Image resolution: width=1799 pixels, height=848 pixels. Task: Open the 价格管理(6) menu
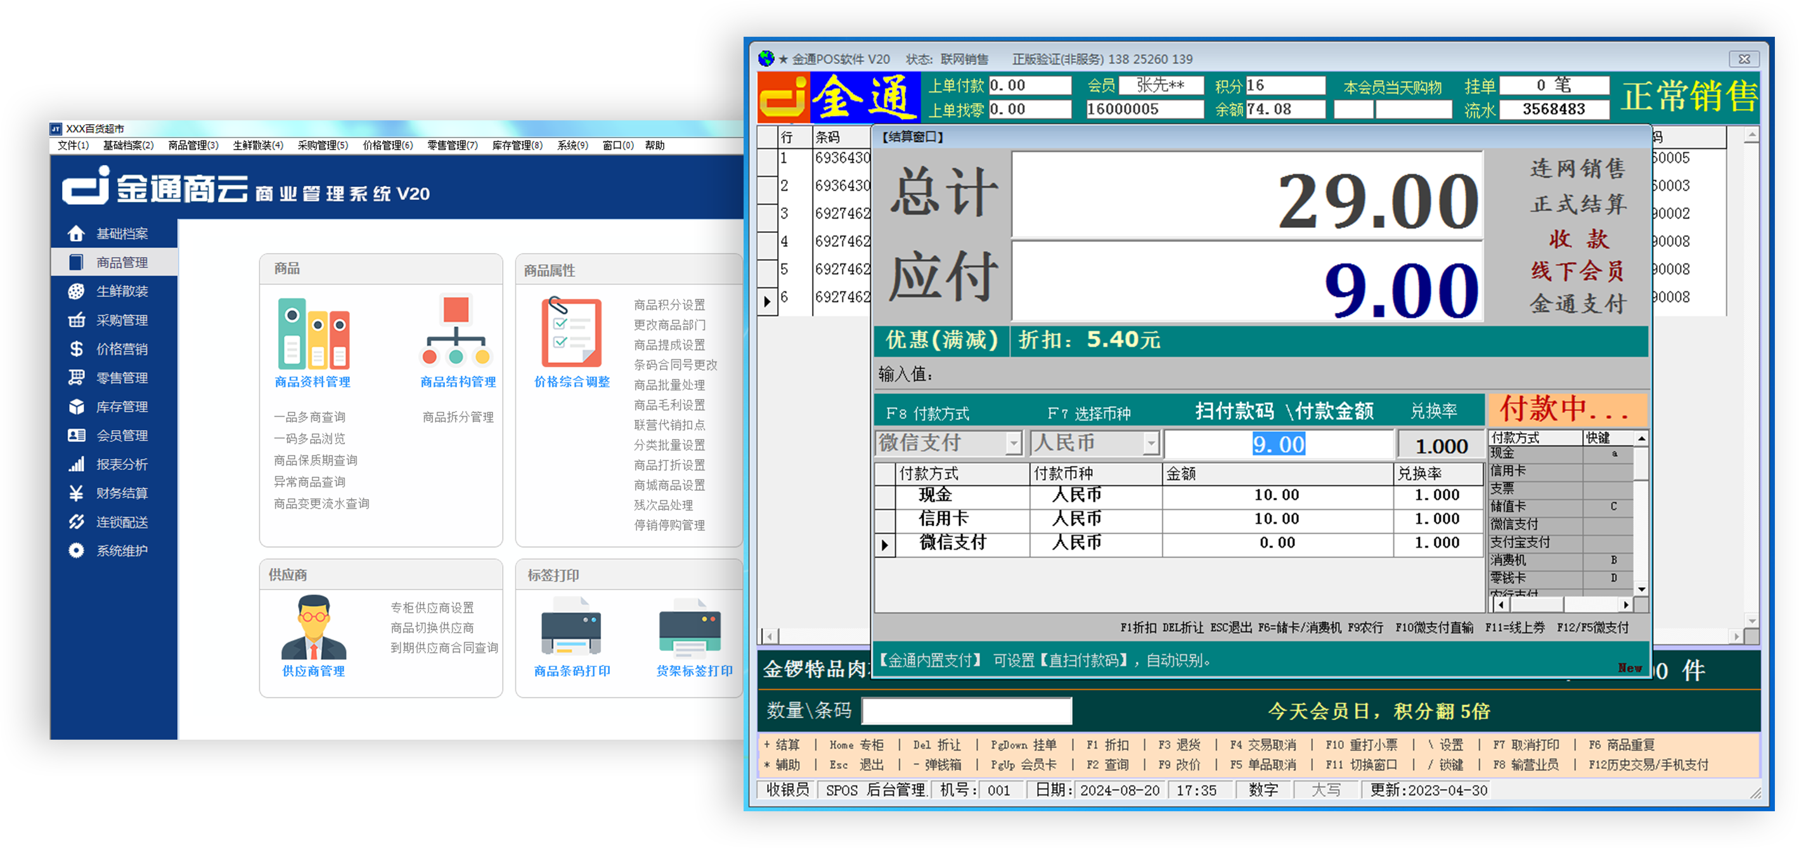pyautogui.click(x=389, y=145)
